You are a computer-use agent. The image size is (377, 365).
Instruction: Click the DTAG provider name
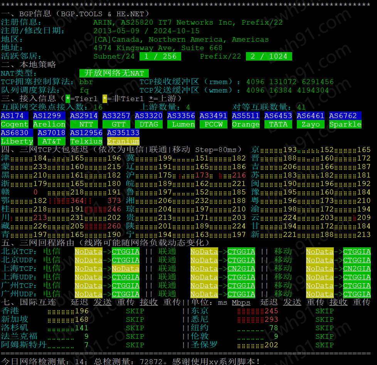click(148, 124)
